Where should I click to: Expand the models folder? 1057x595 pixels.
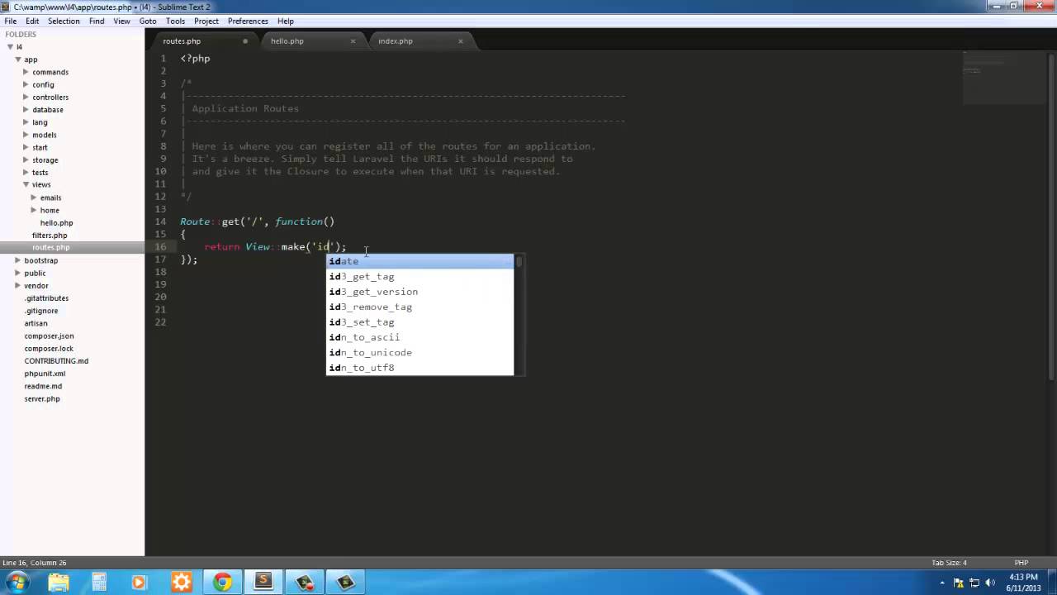click(26, 135)
